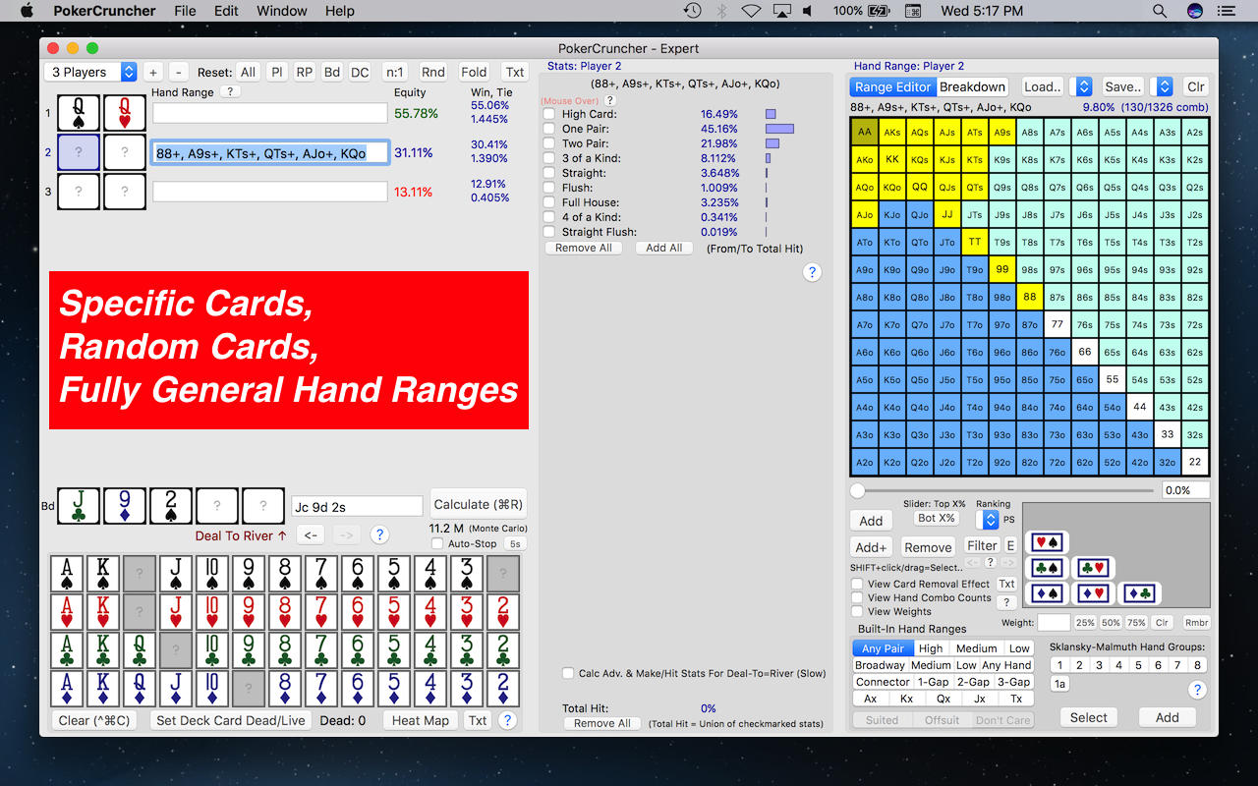Click the Top X% range slider handle
This screenshot has height=786, width=1258.
tap(858, 489)
